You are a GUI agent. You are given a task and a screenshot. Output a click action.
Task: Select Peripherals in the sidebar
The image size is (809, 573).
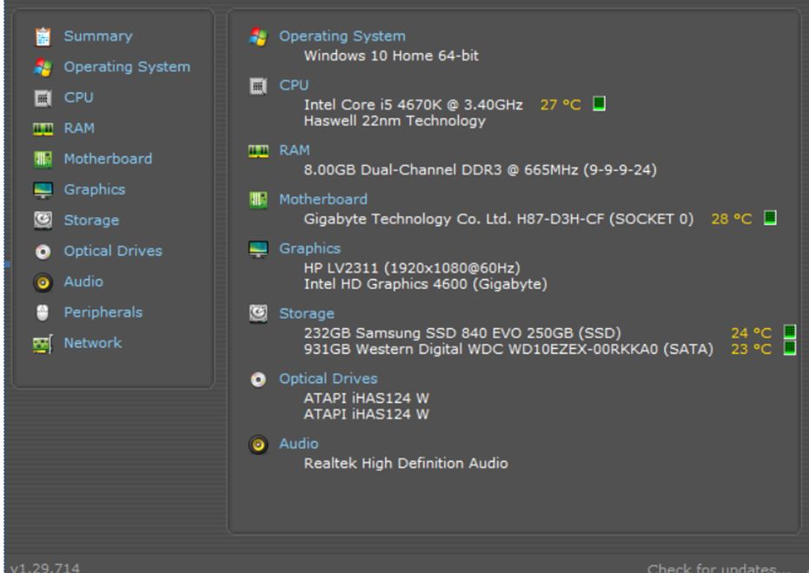tap(103, 313)
